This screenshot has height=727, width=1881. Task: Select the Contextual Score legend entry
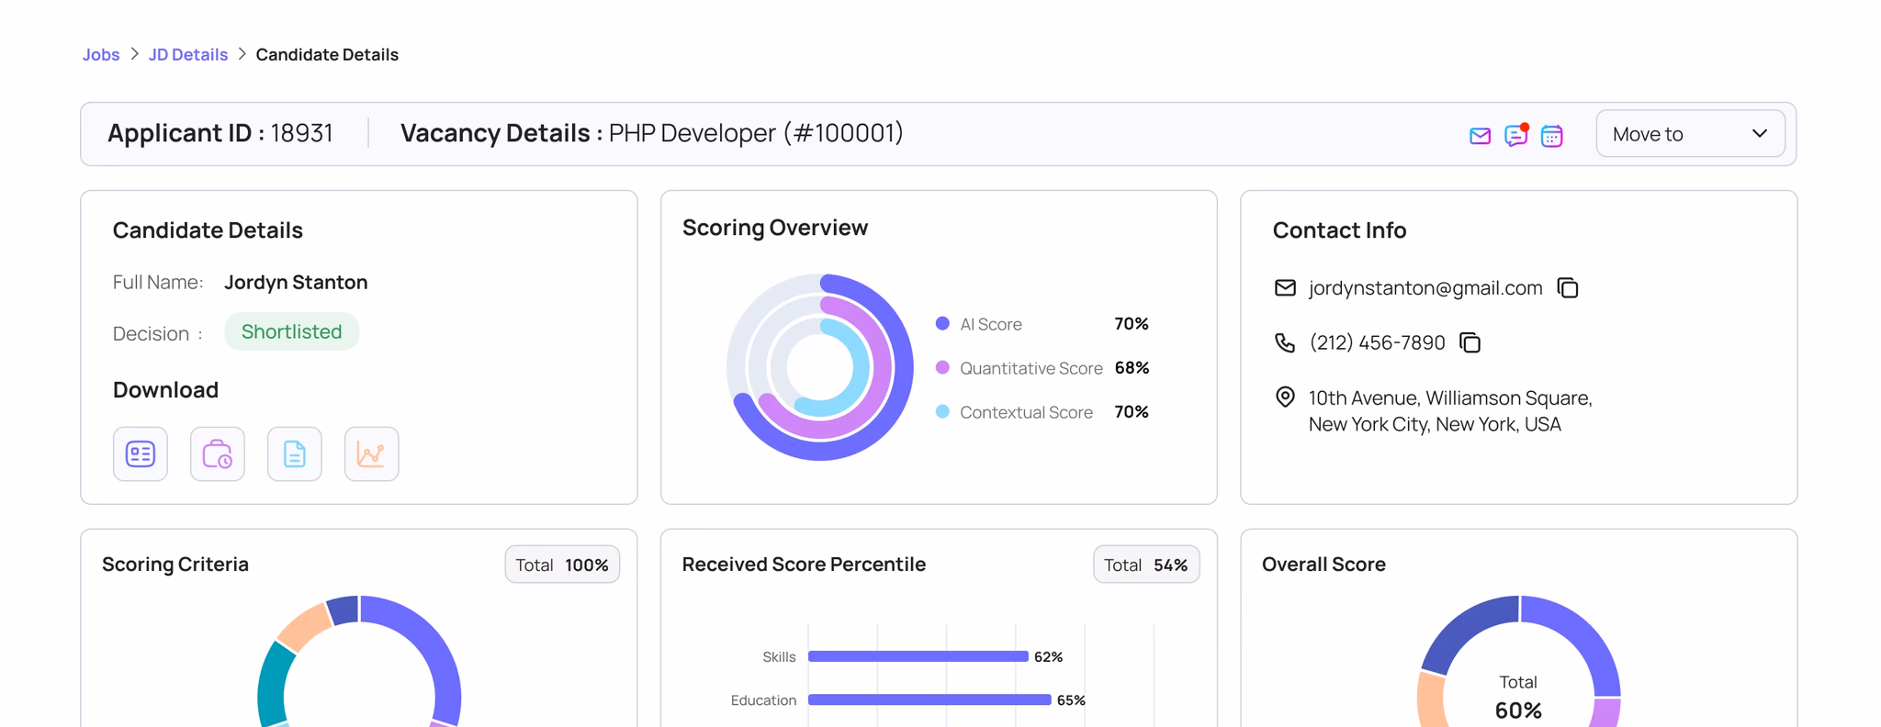[x=1025, y=412]
